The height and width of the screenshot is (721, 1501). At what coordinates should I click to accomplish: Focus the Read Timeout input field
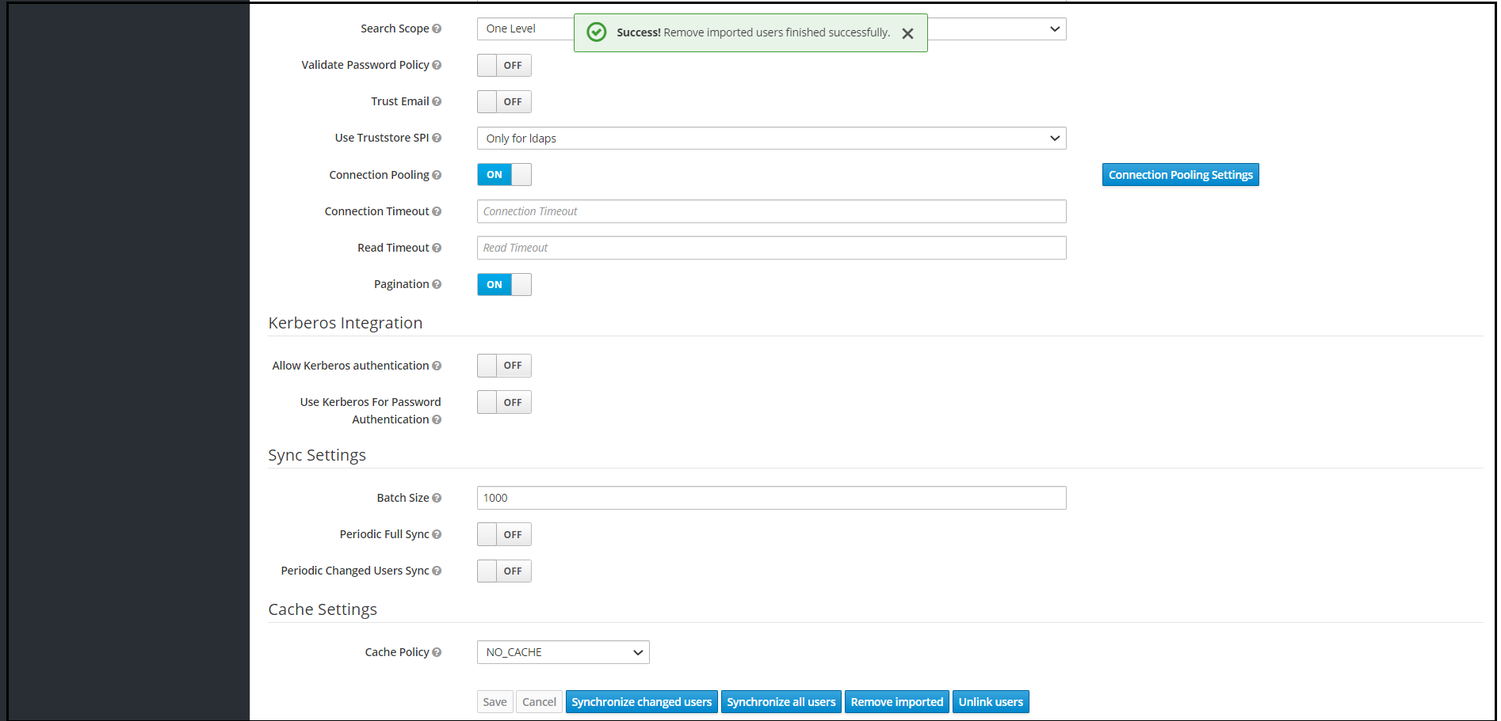pos(771,248)
